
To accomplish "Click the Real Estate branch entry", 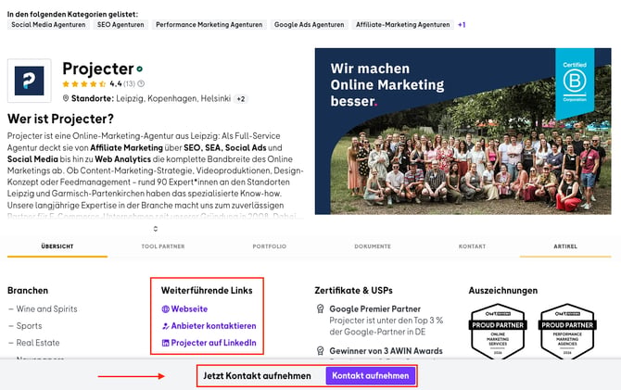I will click(x=38, y=343).
